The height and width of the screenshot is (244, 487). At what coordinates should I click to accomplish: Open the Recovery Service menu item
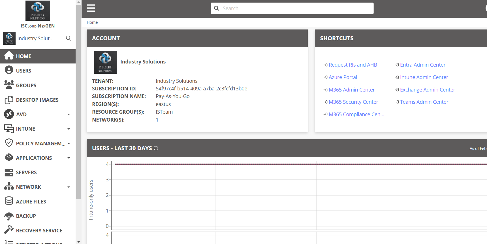[39, 230]
